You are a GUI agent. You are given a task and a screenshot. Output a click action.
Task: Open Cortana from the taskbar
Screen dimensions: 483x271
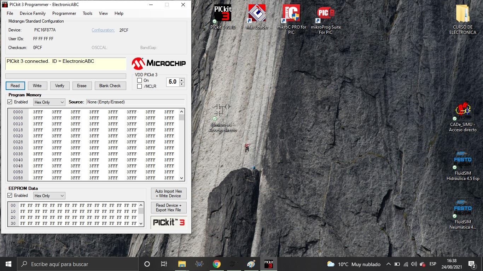click(x=147, y=264)
